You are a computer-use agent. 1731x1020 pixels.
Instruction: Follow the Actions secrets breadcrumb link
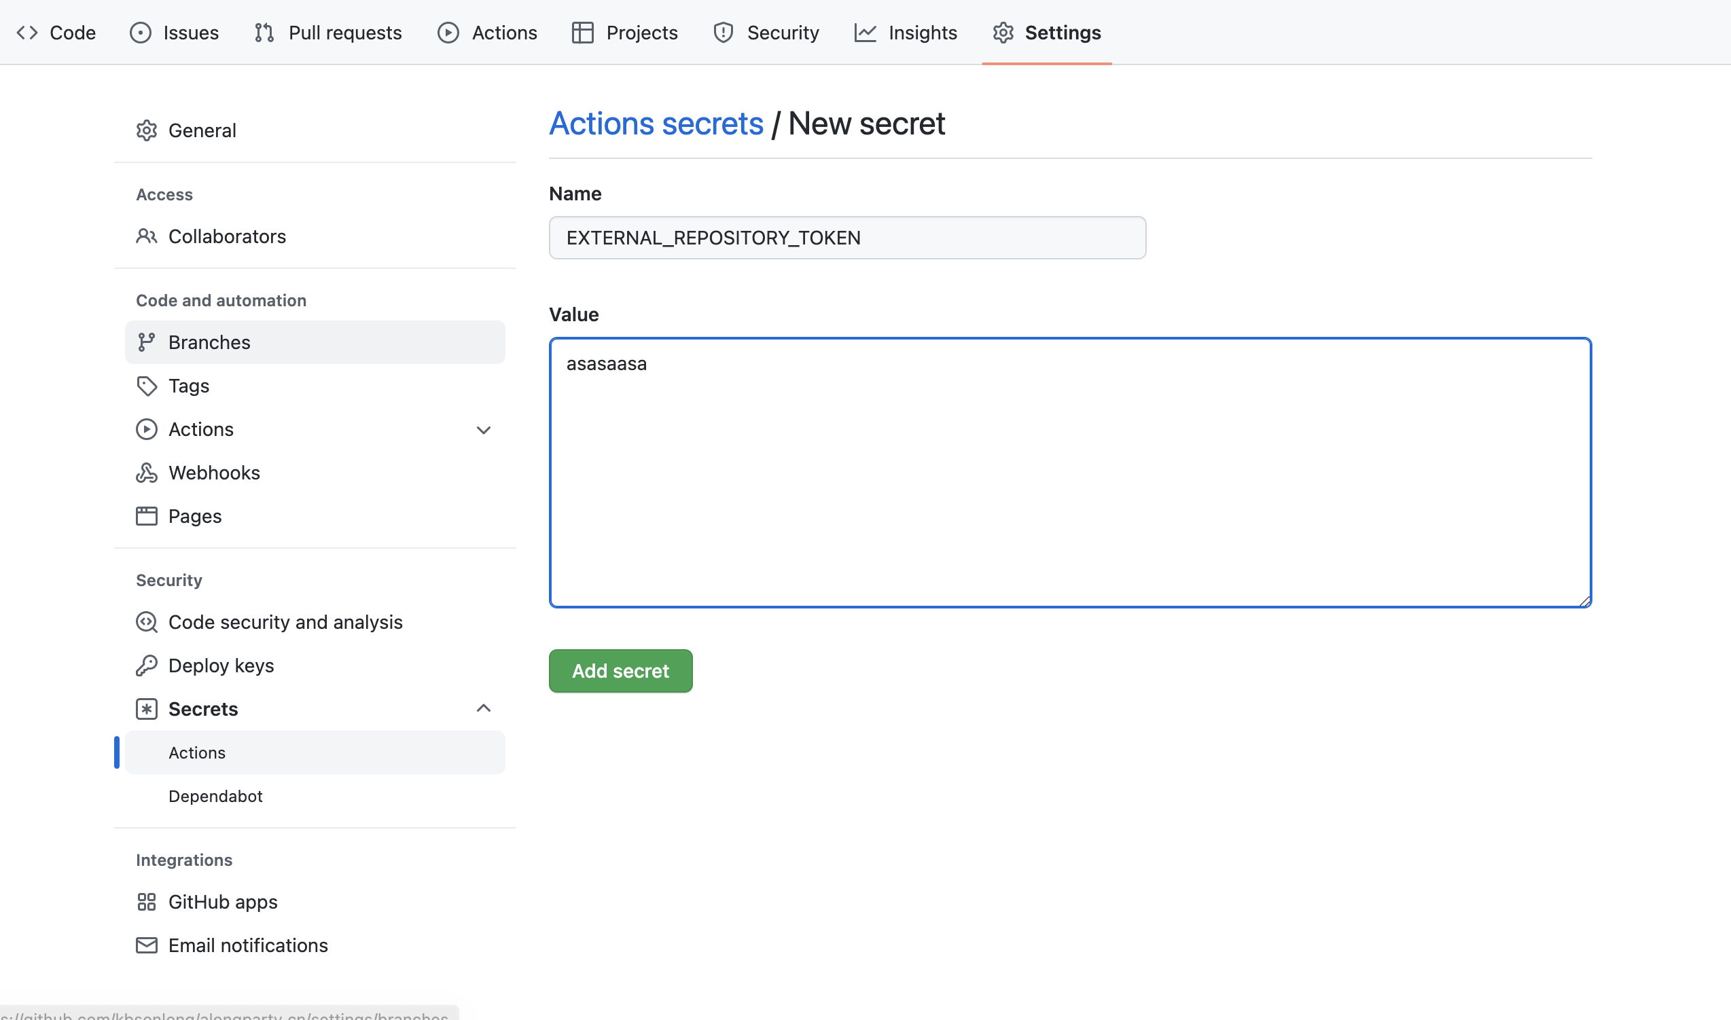coord(656,124)
